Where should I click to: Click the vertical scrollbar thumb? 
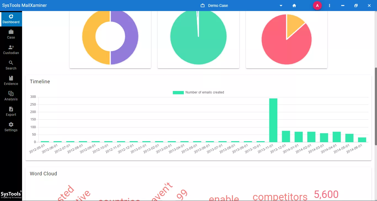[x=376, y=106]
